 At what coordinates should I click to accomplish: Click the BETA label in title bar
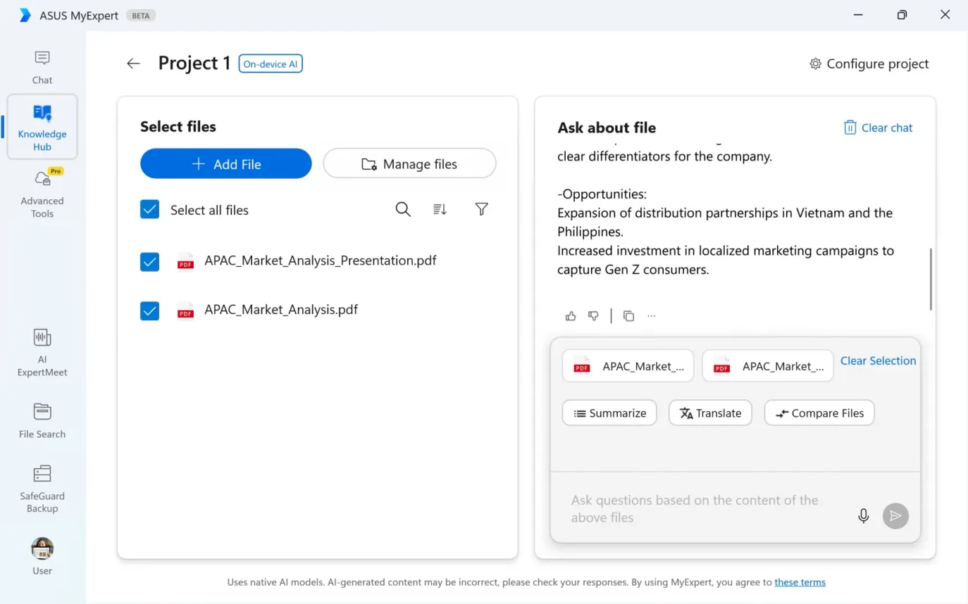click(141, 15)
